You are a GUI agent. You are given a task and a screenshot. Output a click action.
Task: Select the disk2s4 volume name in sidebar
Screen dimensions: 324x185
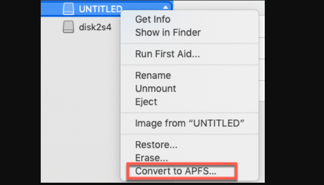[95, 27]
